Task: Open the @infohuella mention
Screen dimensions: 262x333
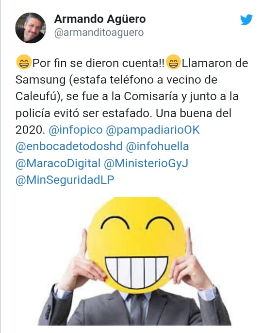Action: tap(157, 146)
